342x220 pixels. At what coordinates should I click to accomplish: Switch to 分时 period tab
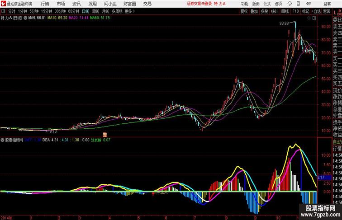click(x=12, y=11)
